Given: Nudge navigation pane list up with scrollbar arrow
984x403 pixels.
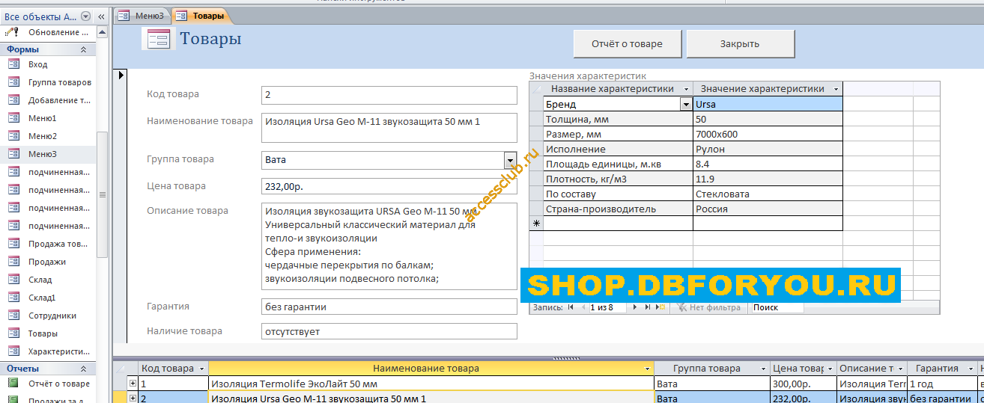Looking at the screenshot, I should [x=102, y=32].
